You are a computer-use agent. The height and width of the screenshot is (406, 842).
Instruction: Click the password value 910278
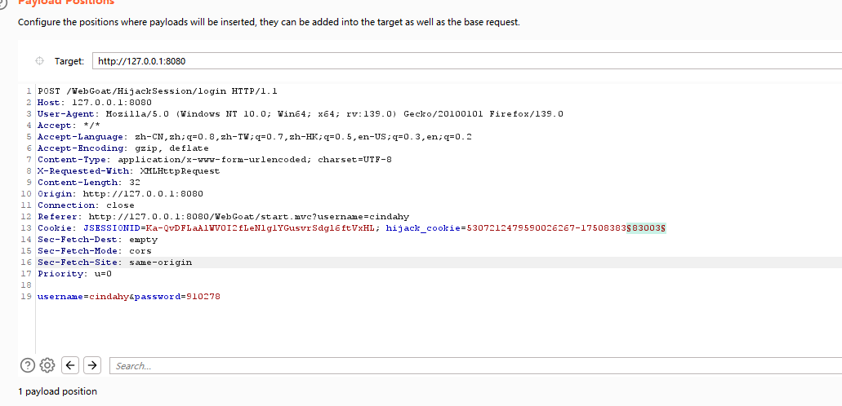pyautogui.click(x=203, y=297)
